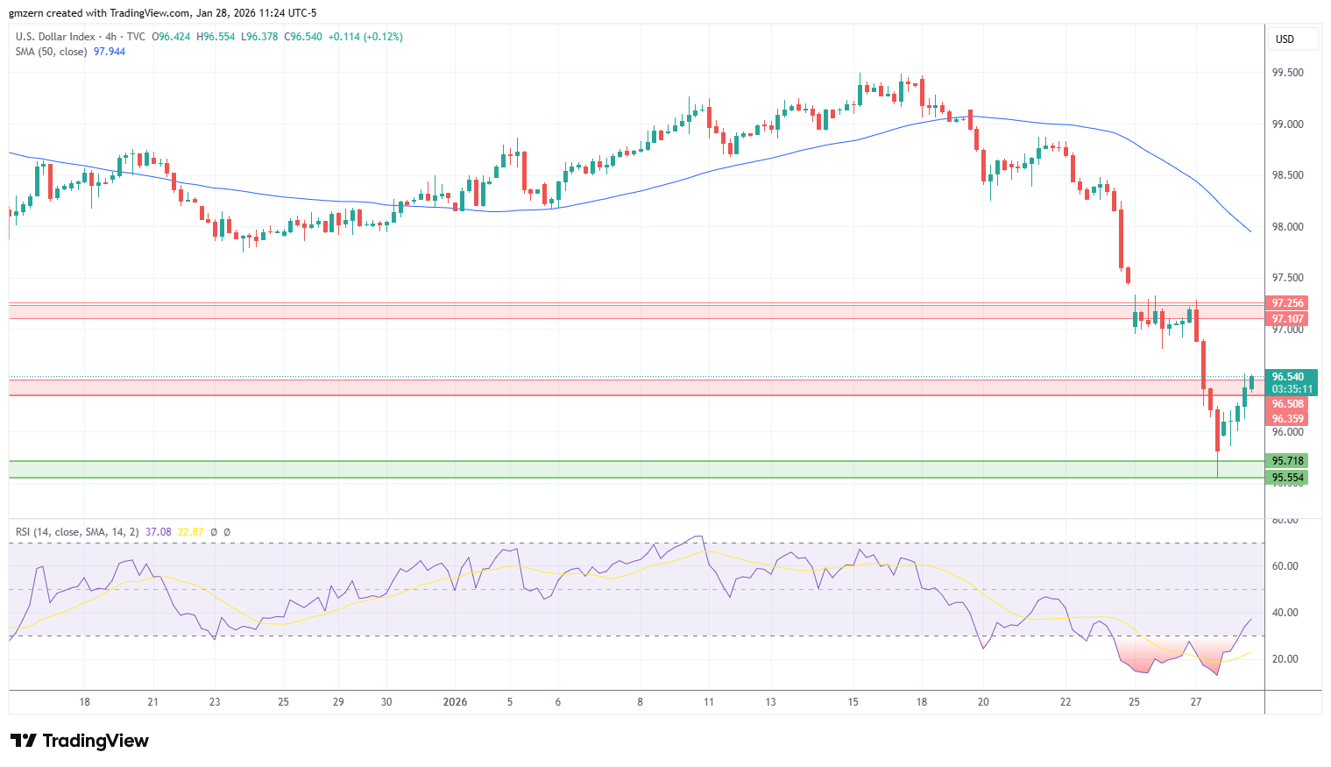
Task: Click the date axis label 6
Action: coord(558,702)
